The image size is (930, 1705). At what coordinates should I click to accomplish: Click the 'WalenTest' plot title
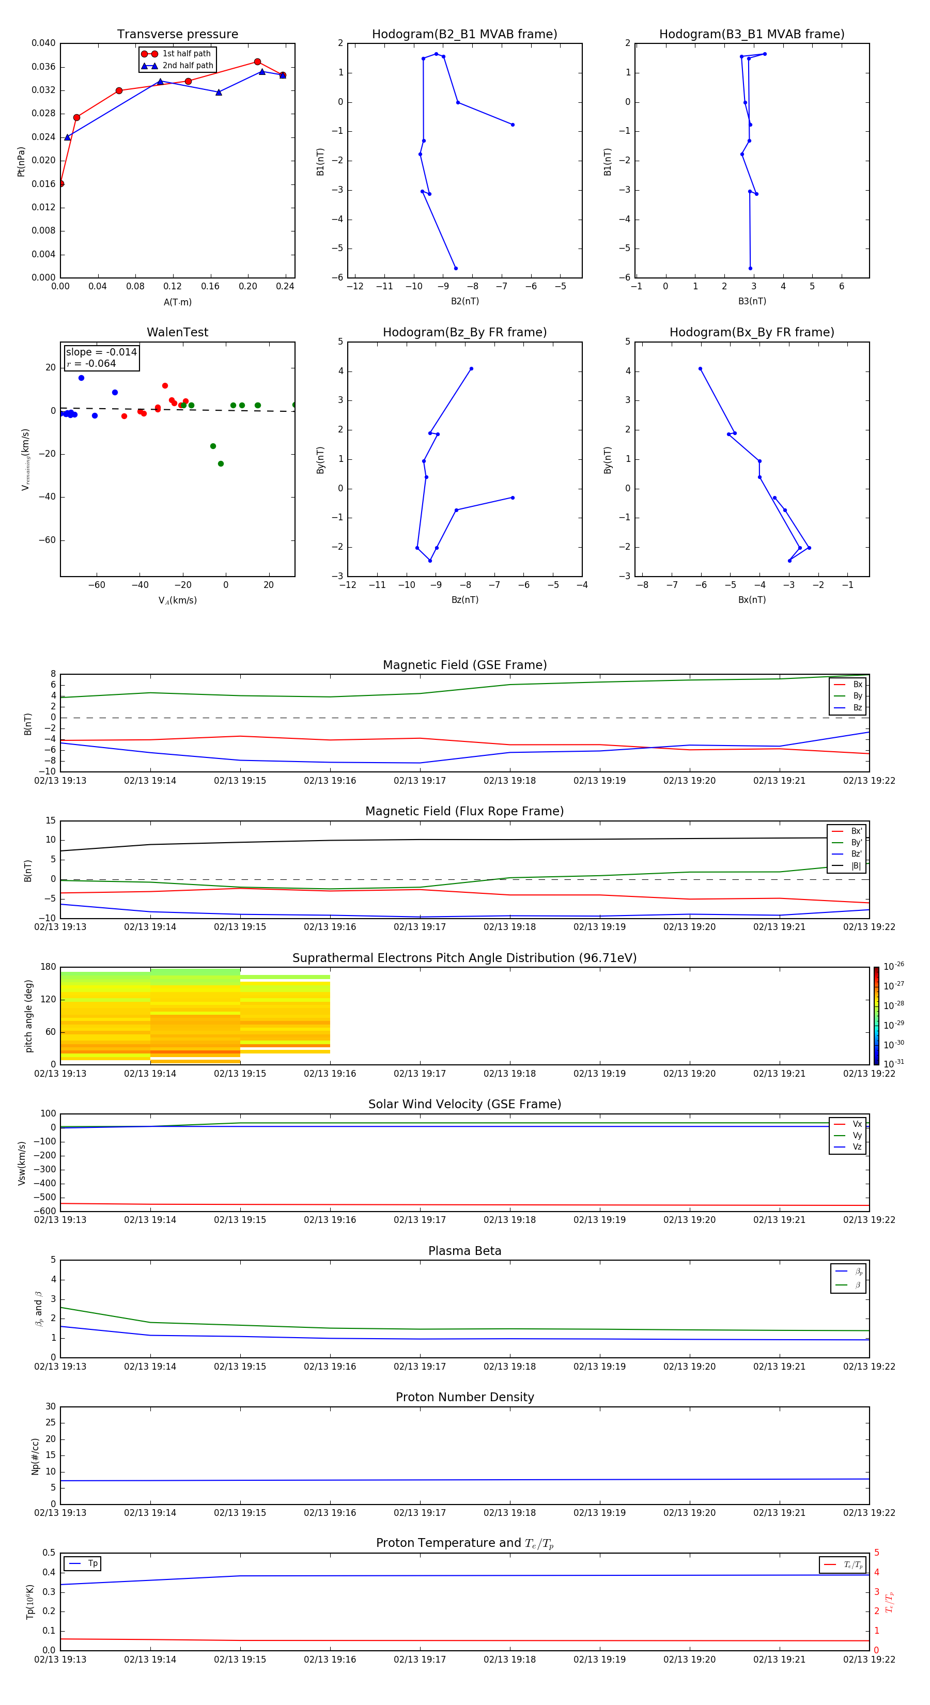pyautogui.click(x=177, y=332)
